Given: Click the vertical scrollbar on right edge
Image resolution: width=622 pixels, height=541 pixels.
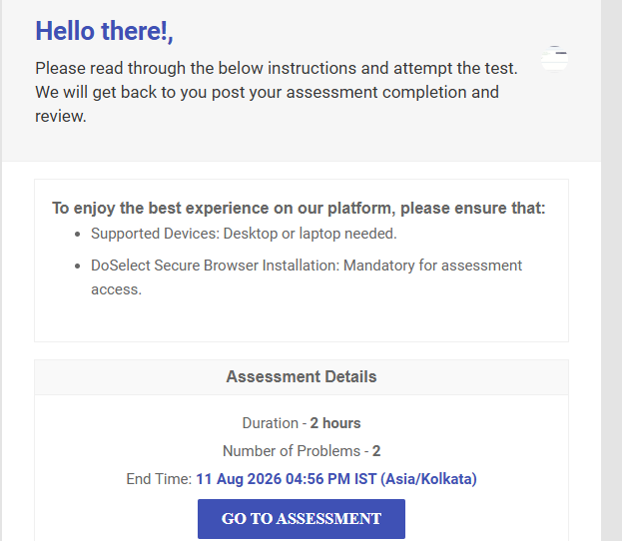Looking at the screenshot, I should click(x=611, y=270).
